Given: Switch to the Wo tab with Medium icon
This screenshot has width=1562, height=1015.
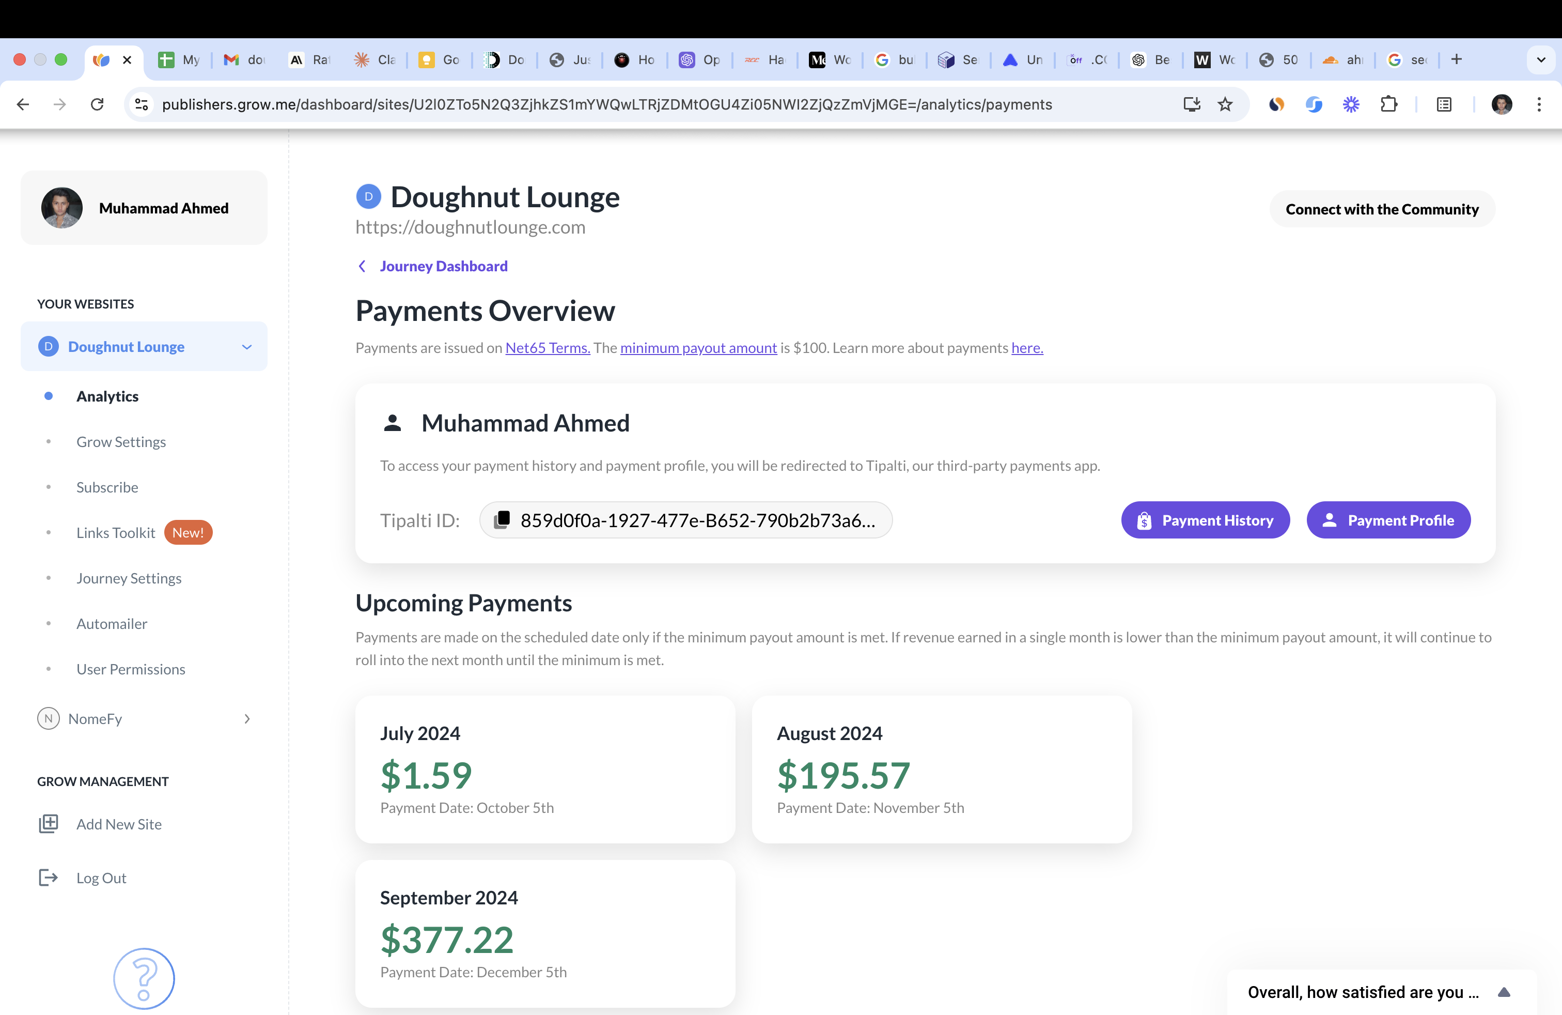Looking at the screenshot, I should point(830,60).
